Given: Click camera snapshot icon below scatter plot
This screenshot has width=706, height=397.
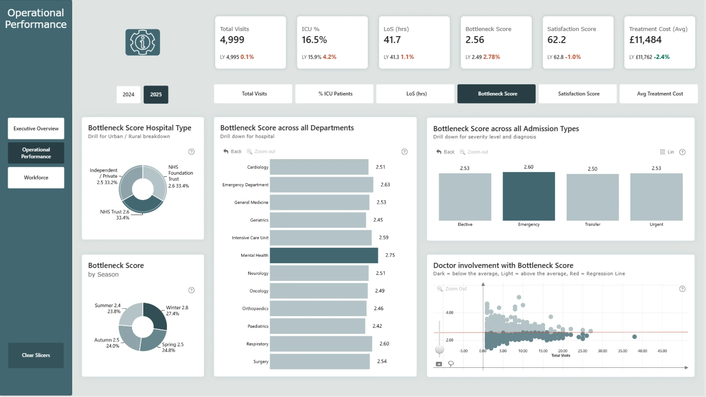Looking at the screenshot, I should (439, 364).
